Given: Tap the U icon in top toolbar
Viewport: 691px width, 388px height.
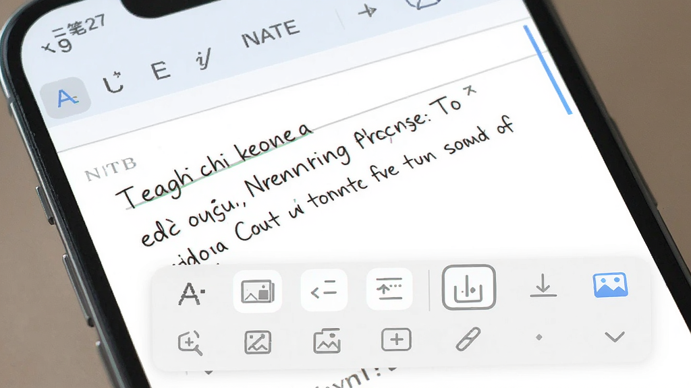Looking at the screenshot, I should click(113, 82).
